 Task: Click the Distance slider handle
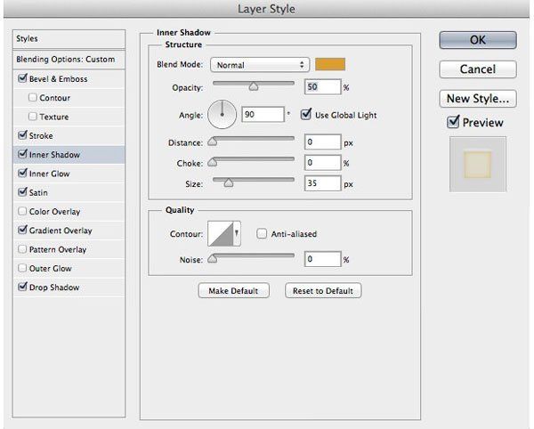[212, 141]
